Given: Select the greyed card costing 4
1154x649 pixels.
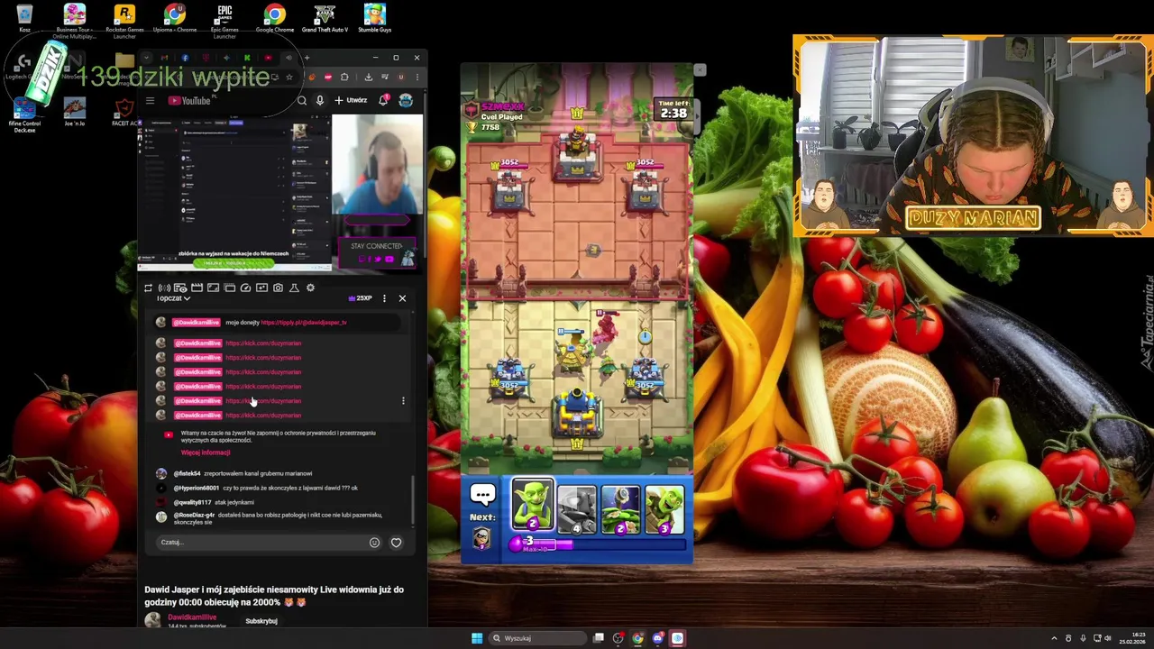Looking at the screenshot, I should [x=577, y=509].
